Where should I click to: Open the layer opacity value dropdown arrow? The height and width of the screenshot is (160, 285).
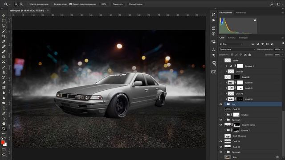coord(282,49)
